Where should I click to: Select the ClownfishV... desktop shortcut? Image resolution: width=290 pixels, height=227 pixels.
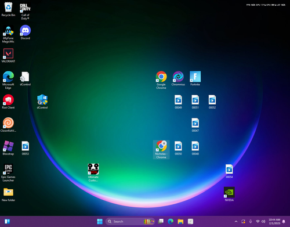(x=8, y=125)
